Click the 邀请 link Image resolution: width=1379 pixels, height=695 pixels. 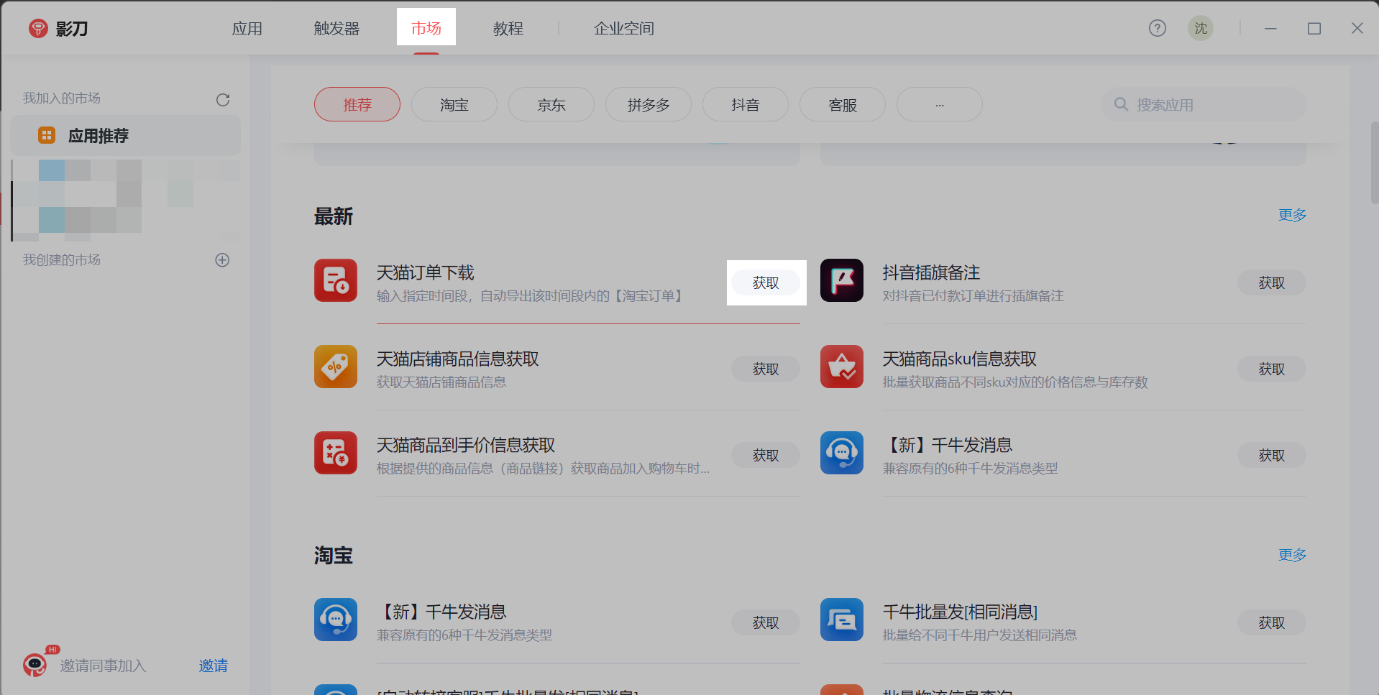tap(214, 666)
